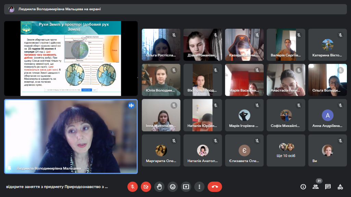Screen dimensions: 351x197
Task: Click Єлизавета Оле... letter Є avatar
Action: coord(244,150)
